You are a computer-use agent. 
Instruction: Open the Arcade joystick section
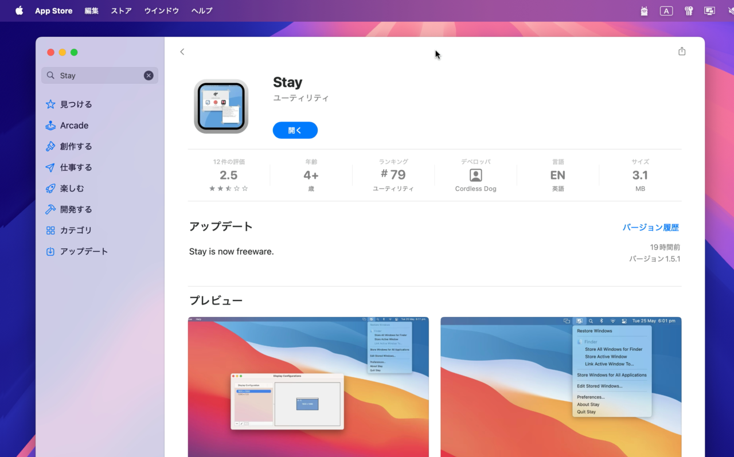pos(52,125)
